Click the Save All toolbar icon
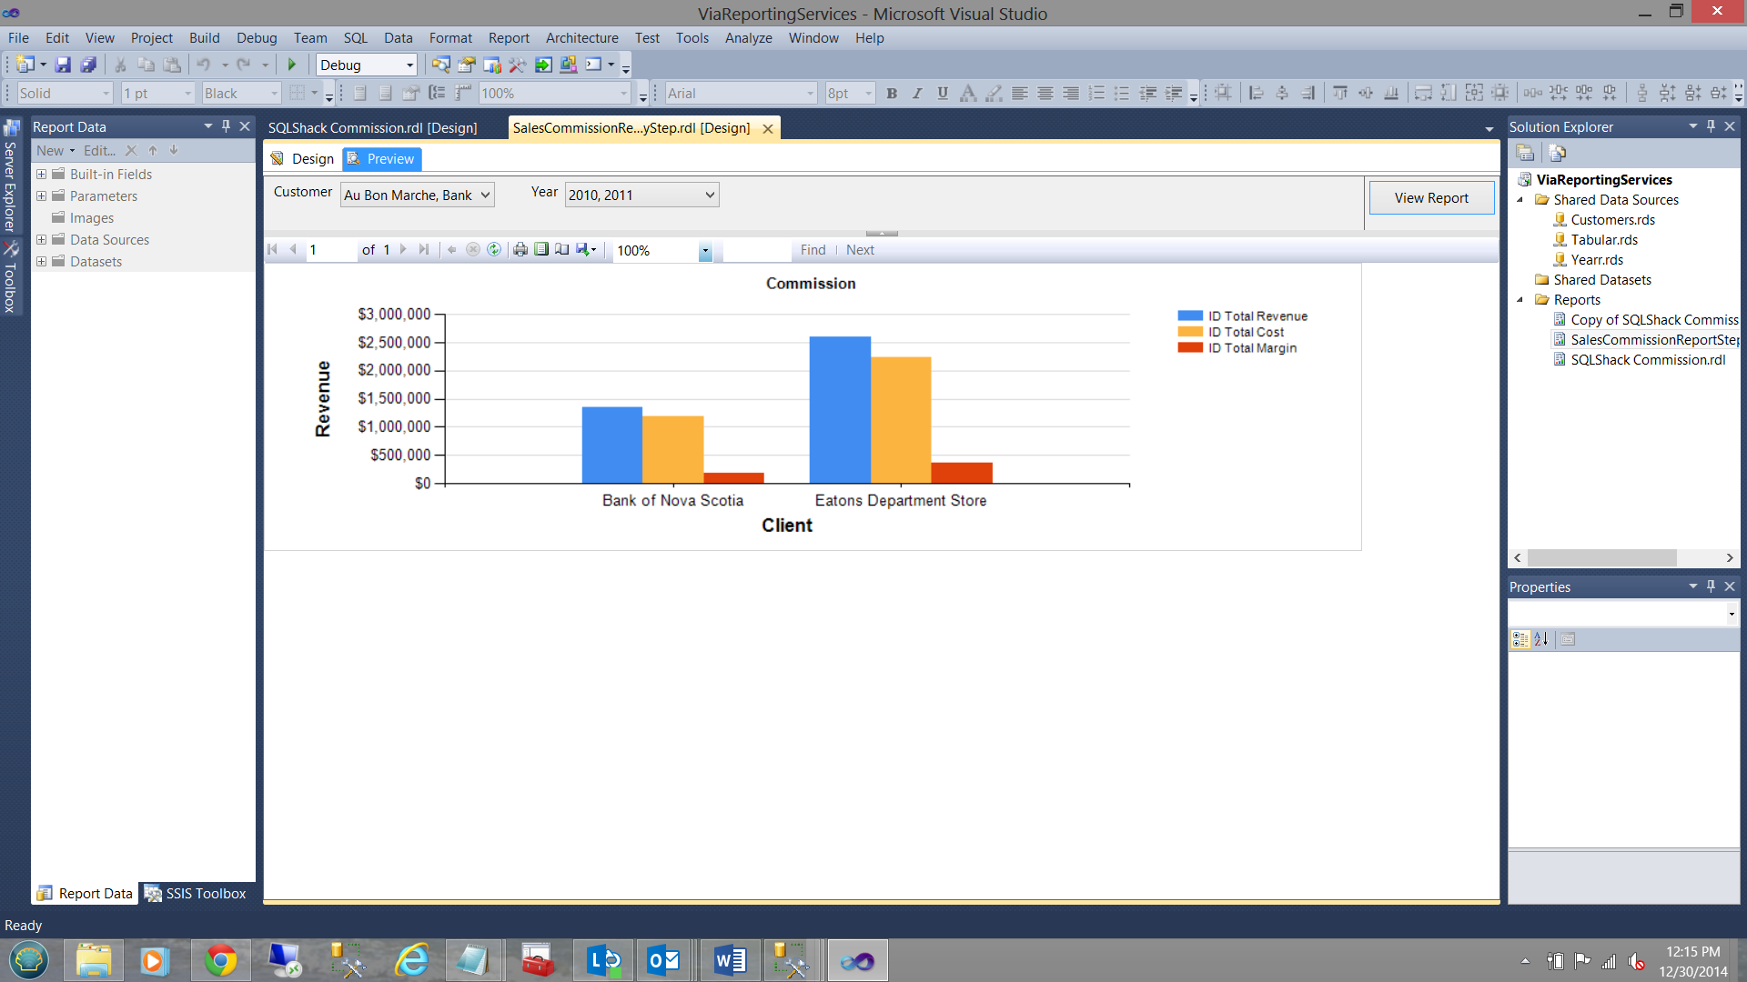Viewport: 1747px width, 982px height. [x=88, y=65]
